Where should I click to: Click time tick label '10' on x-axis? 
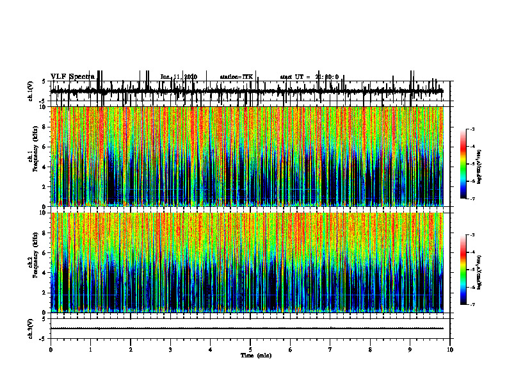450,350
